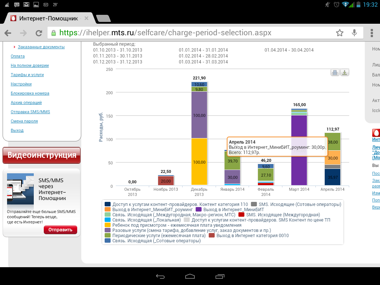The height and width of the screenshot is (285, 380).
Task: Download the chart using export icon
Action: (345, 72)
